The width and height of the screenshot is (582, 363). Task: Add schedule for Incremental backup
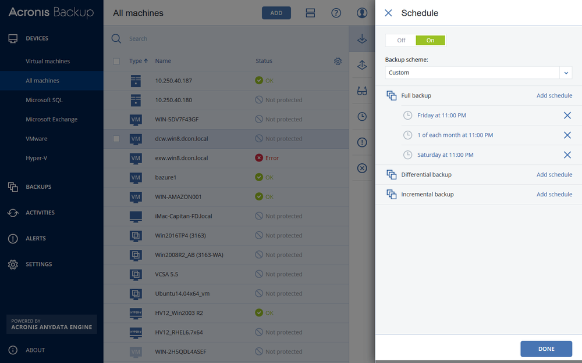(554, 194)
